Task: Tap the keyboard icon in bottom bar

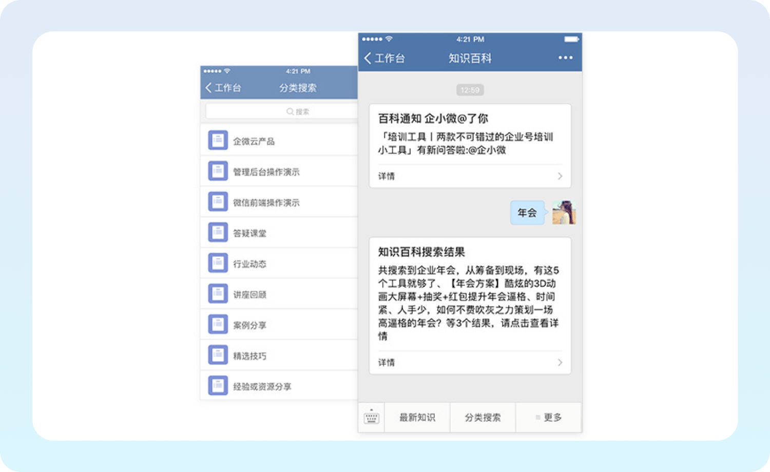Action: (371, 418)
